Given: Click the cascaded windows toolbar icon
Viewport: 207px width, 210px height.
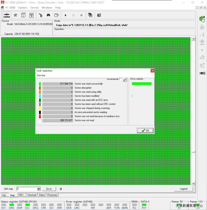Looking at the screenshot, I should pos(90,15).
